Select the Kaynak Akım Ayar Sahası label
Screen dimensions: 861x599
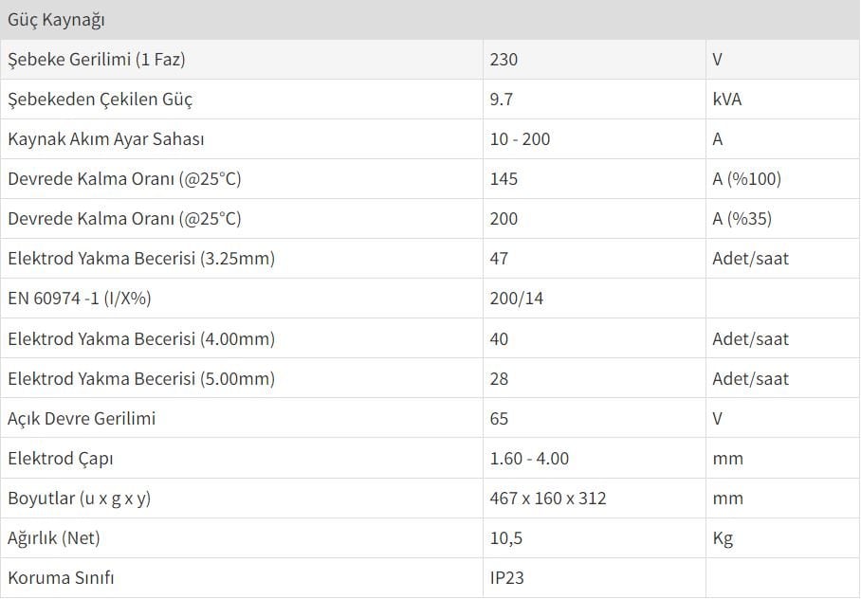tap(106, 139)
